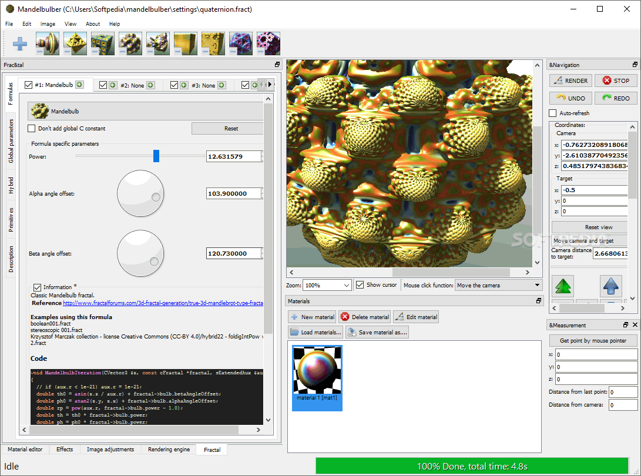Switch to the Material editor tab
The image size is (641, 476).
25,450
